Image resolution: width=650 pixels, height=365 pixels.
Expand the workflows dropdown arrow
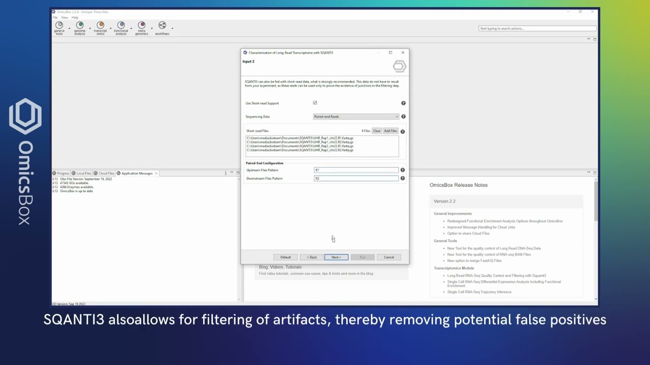173,28
